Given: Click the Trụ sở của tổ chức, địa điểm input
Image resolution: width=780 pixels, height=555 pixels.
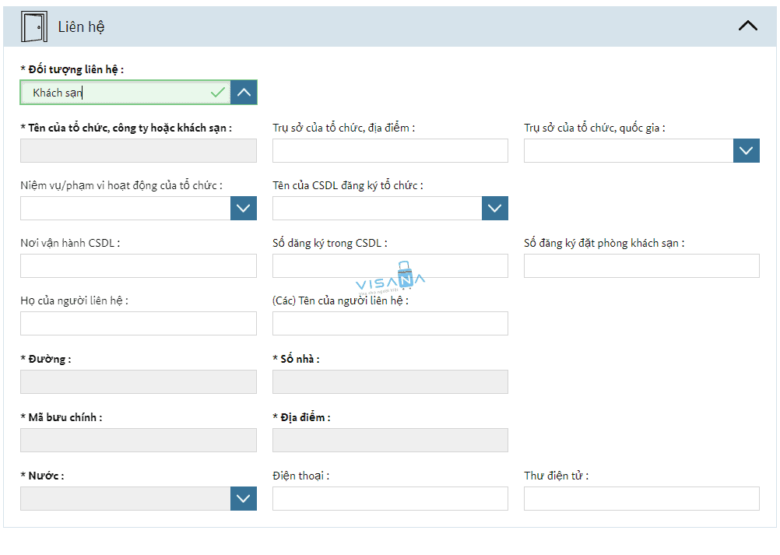Looking at the screenshot, I should (390, 151).
